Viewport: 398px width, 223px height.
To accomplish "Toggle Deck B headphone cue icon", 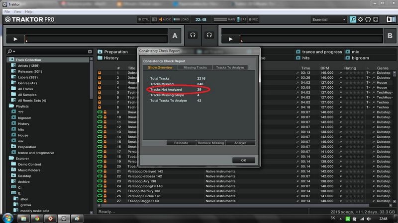I will [209, 35].
